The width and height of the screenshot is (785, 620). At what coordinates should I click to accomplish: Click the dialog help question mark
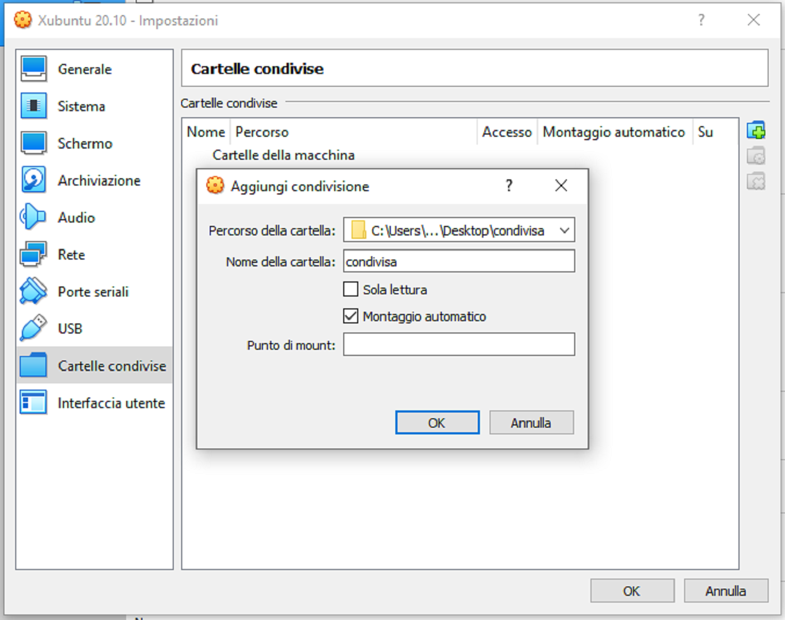pyautogui.click(x=509, y=185)
